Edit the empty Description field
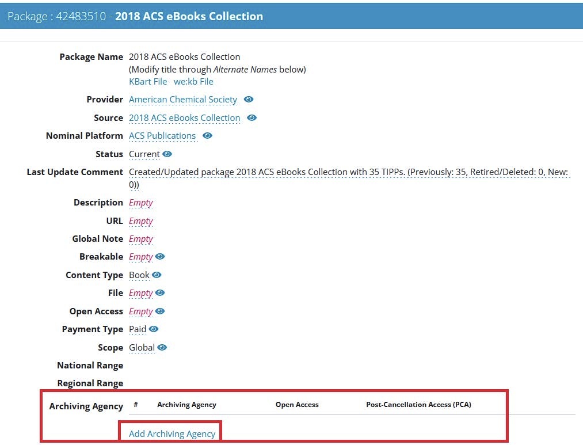583x445 pixels. click(x=141, y=203)
